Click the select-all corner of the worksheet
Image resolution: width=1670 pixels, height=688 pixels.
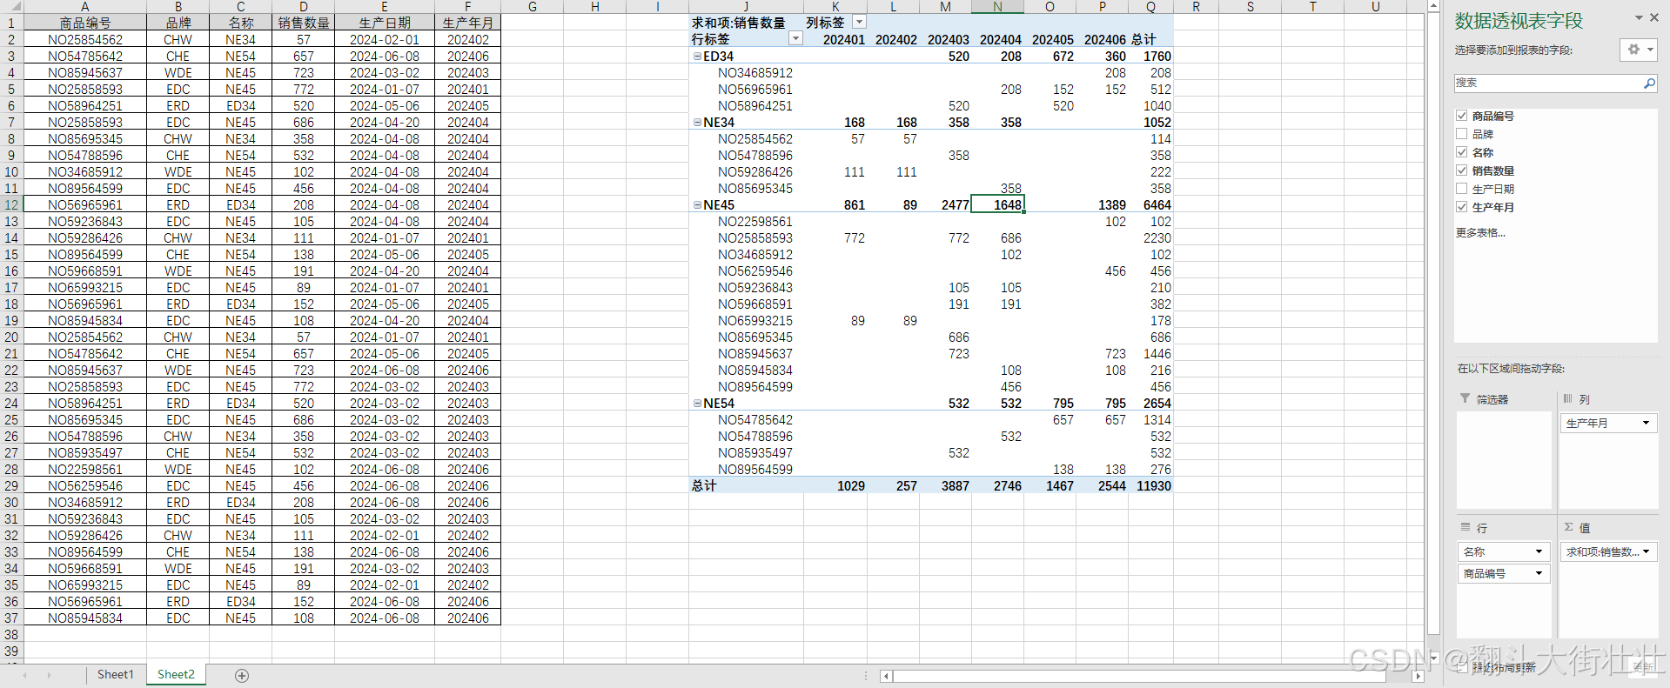[x=11, y=6]
